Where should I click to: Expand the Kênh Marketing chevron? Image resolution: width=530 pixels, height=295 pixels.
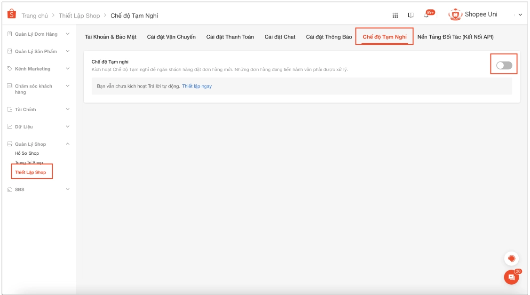point(68,69)
